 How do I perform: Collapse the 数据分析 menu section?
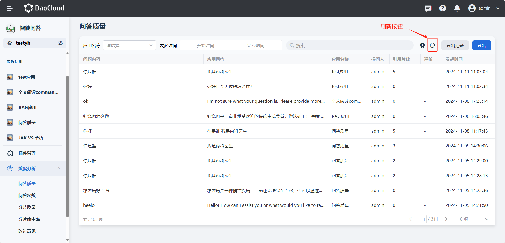pyautogui.click(x=59, y=169)
